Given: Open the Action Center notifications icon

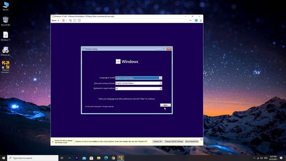Looking at the screenshot, I should coord(281,158).
